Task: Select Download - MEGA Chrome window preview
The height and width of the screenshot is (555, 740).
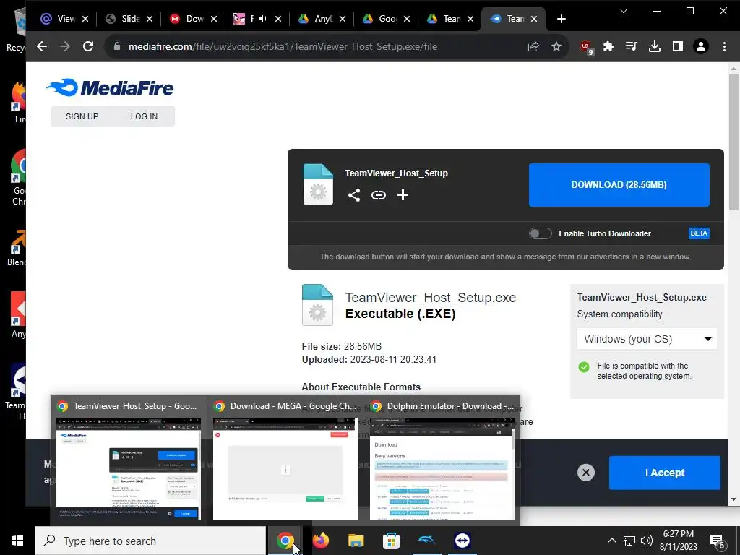Action: coord(285,459)
